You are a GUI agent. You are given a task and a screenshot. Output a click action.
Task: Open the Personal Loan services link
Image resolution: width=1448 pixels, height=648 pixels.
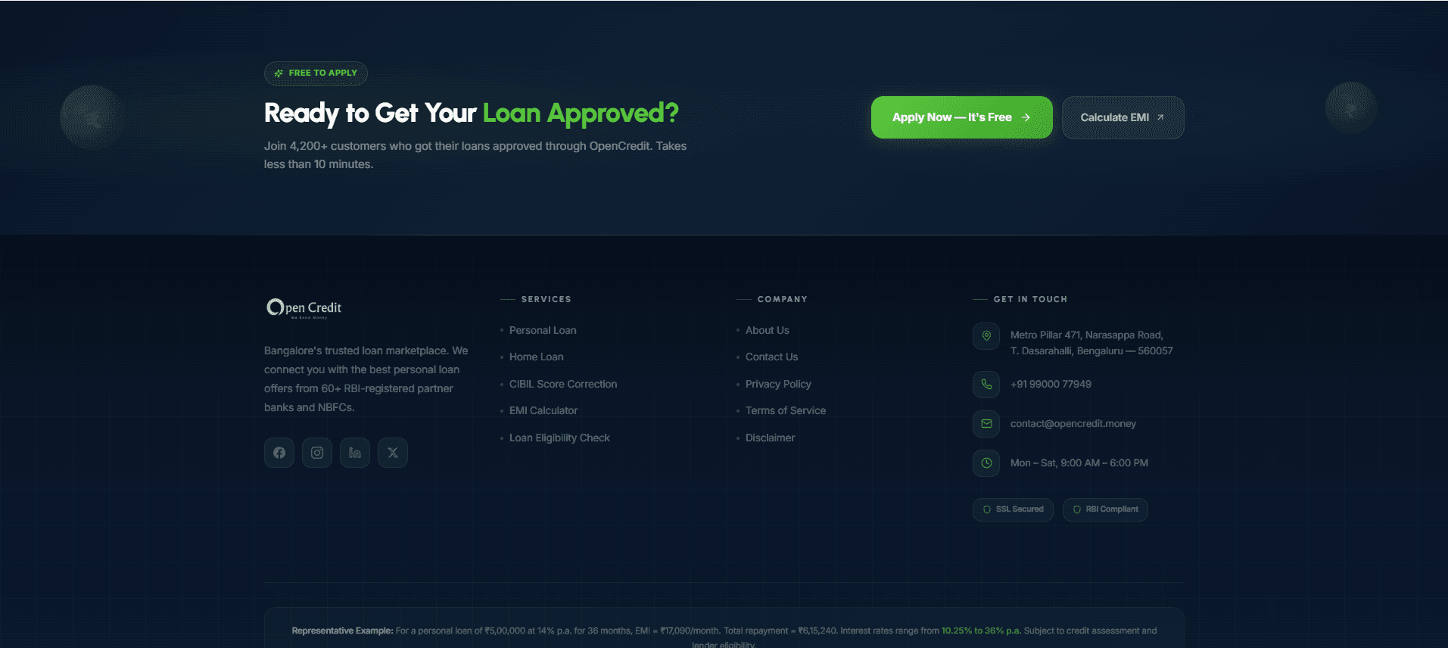click(543, 330)
